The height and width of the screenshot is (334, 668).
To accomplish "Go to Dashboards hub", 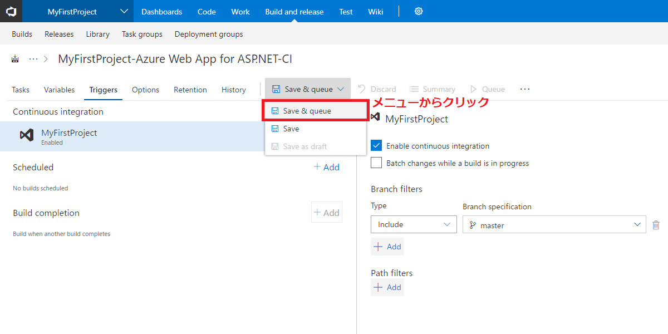I will click(161, 11).
